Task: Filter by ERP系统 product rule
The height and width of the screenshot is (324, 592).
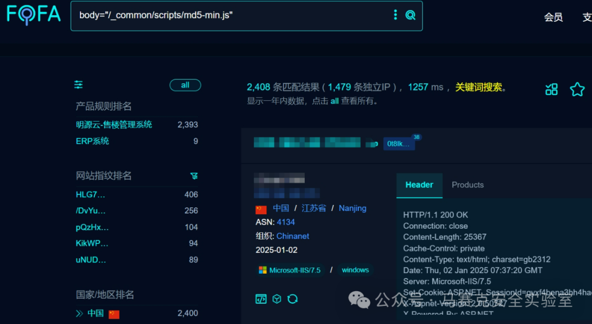Action: [92, 141]
